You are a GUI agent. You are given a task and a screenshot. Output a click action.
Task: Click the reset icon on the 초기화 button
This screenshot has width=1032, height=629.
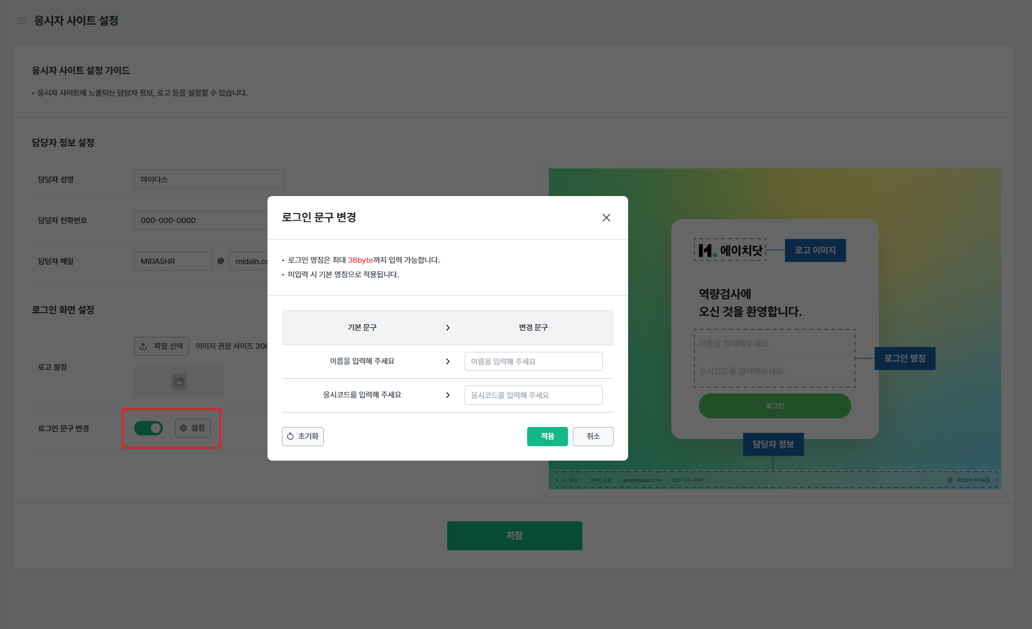(x=291, y=436)
